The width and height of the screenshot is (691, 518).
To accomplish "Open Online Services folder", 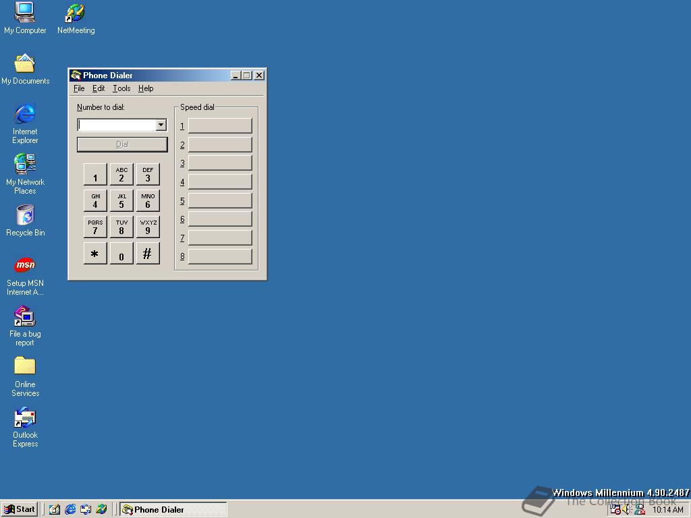I will [x=25, y=376].
